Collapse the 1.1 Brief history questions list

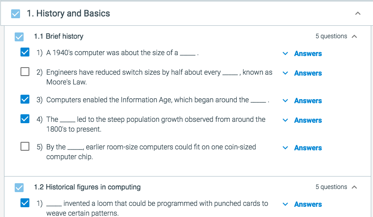click(x=354, y=36)
